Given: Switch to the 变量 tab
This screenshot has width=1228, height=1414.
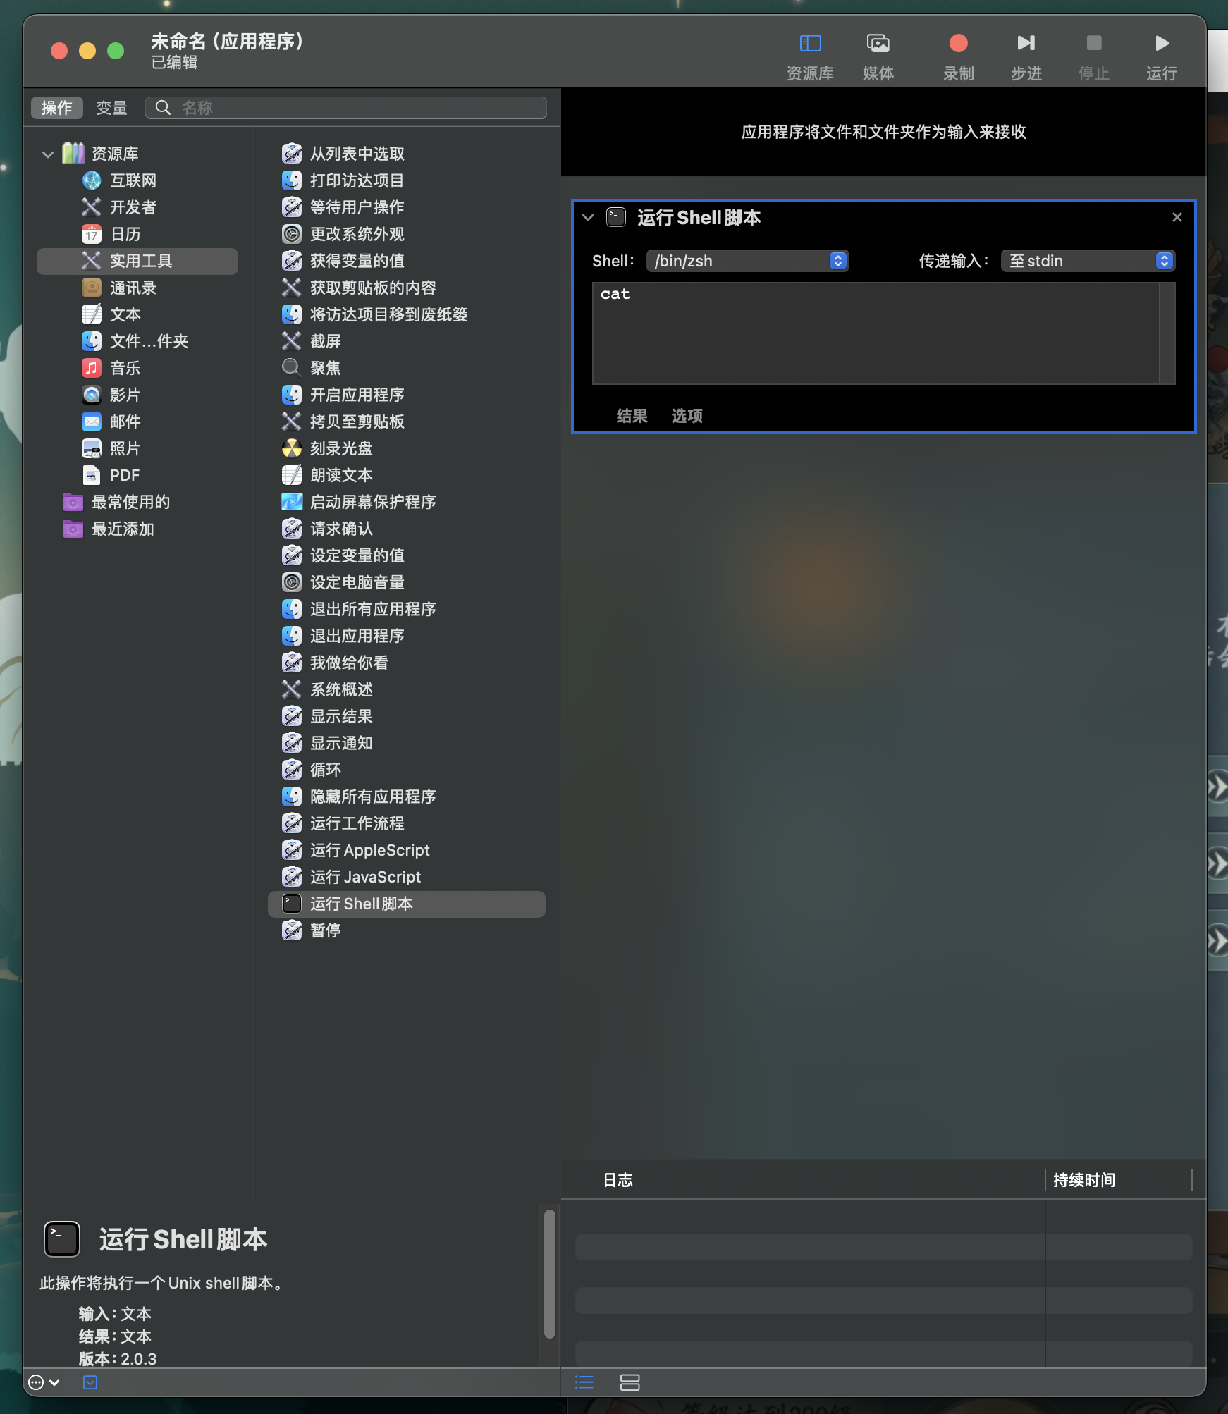Looking at the screenshot, I should pos(111,107).
